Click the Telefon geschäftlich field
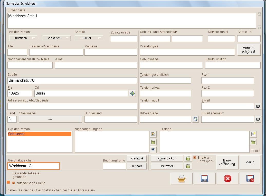Screen dimensions: 266x196 coord(165,80)
